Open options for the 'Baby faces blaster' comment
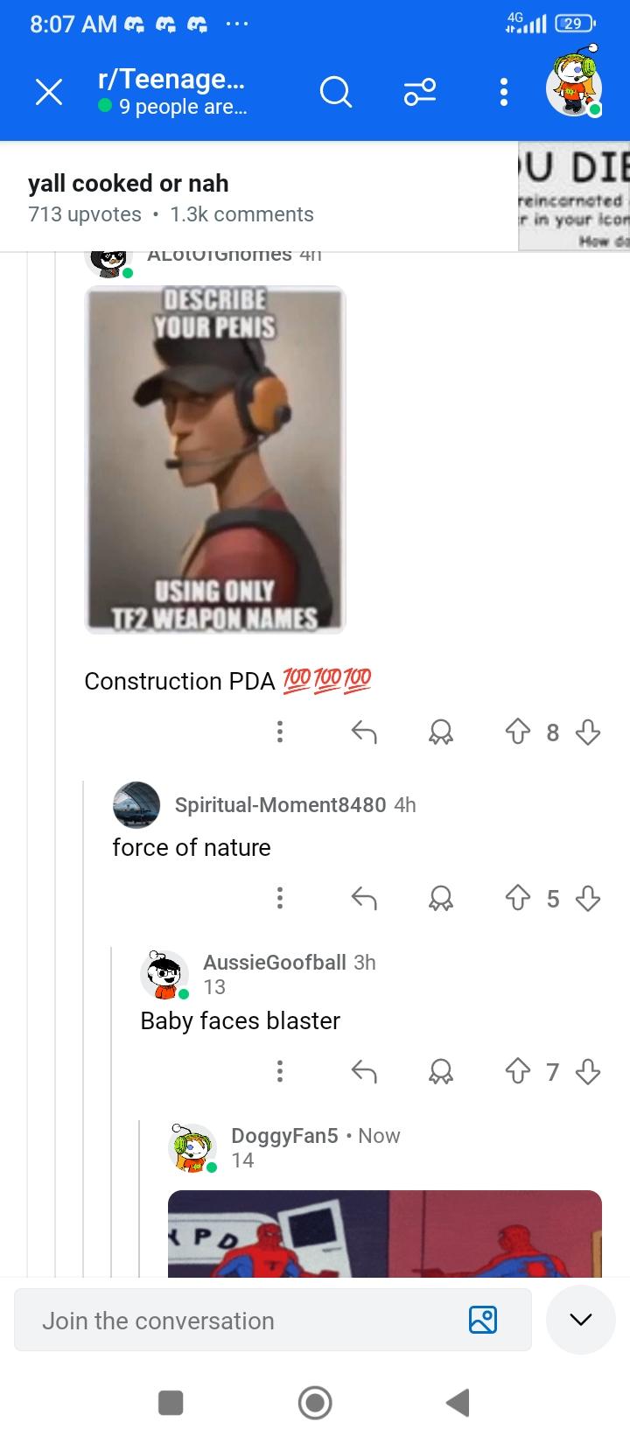The width and height of the screenshot is (630, 1444). tap(279, 1071)
